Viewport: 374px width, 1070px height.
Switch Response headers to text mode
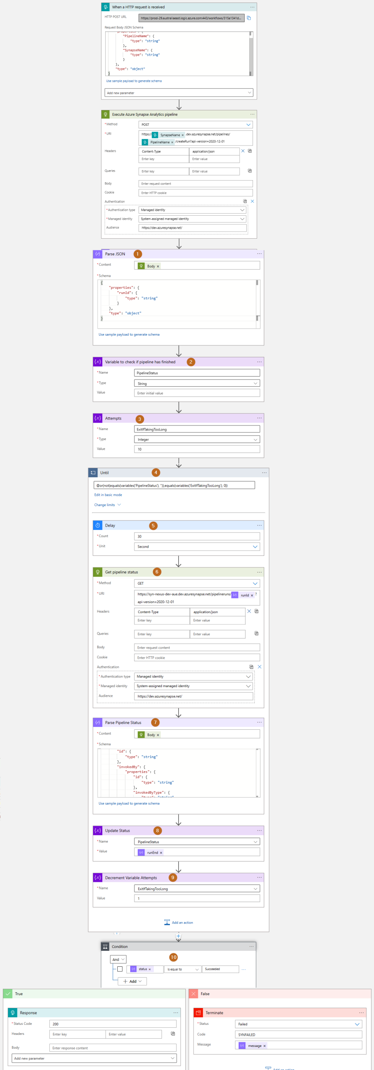[x=173, y=1034]
